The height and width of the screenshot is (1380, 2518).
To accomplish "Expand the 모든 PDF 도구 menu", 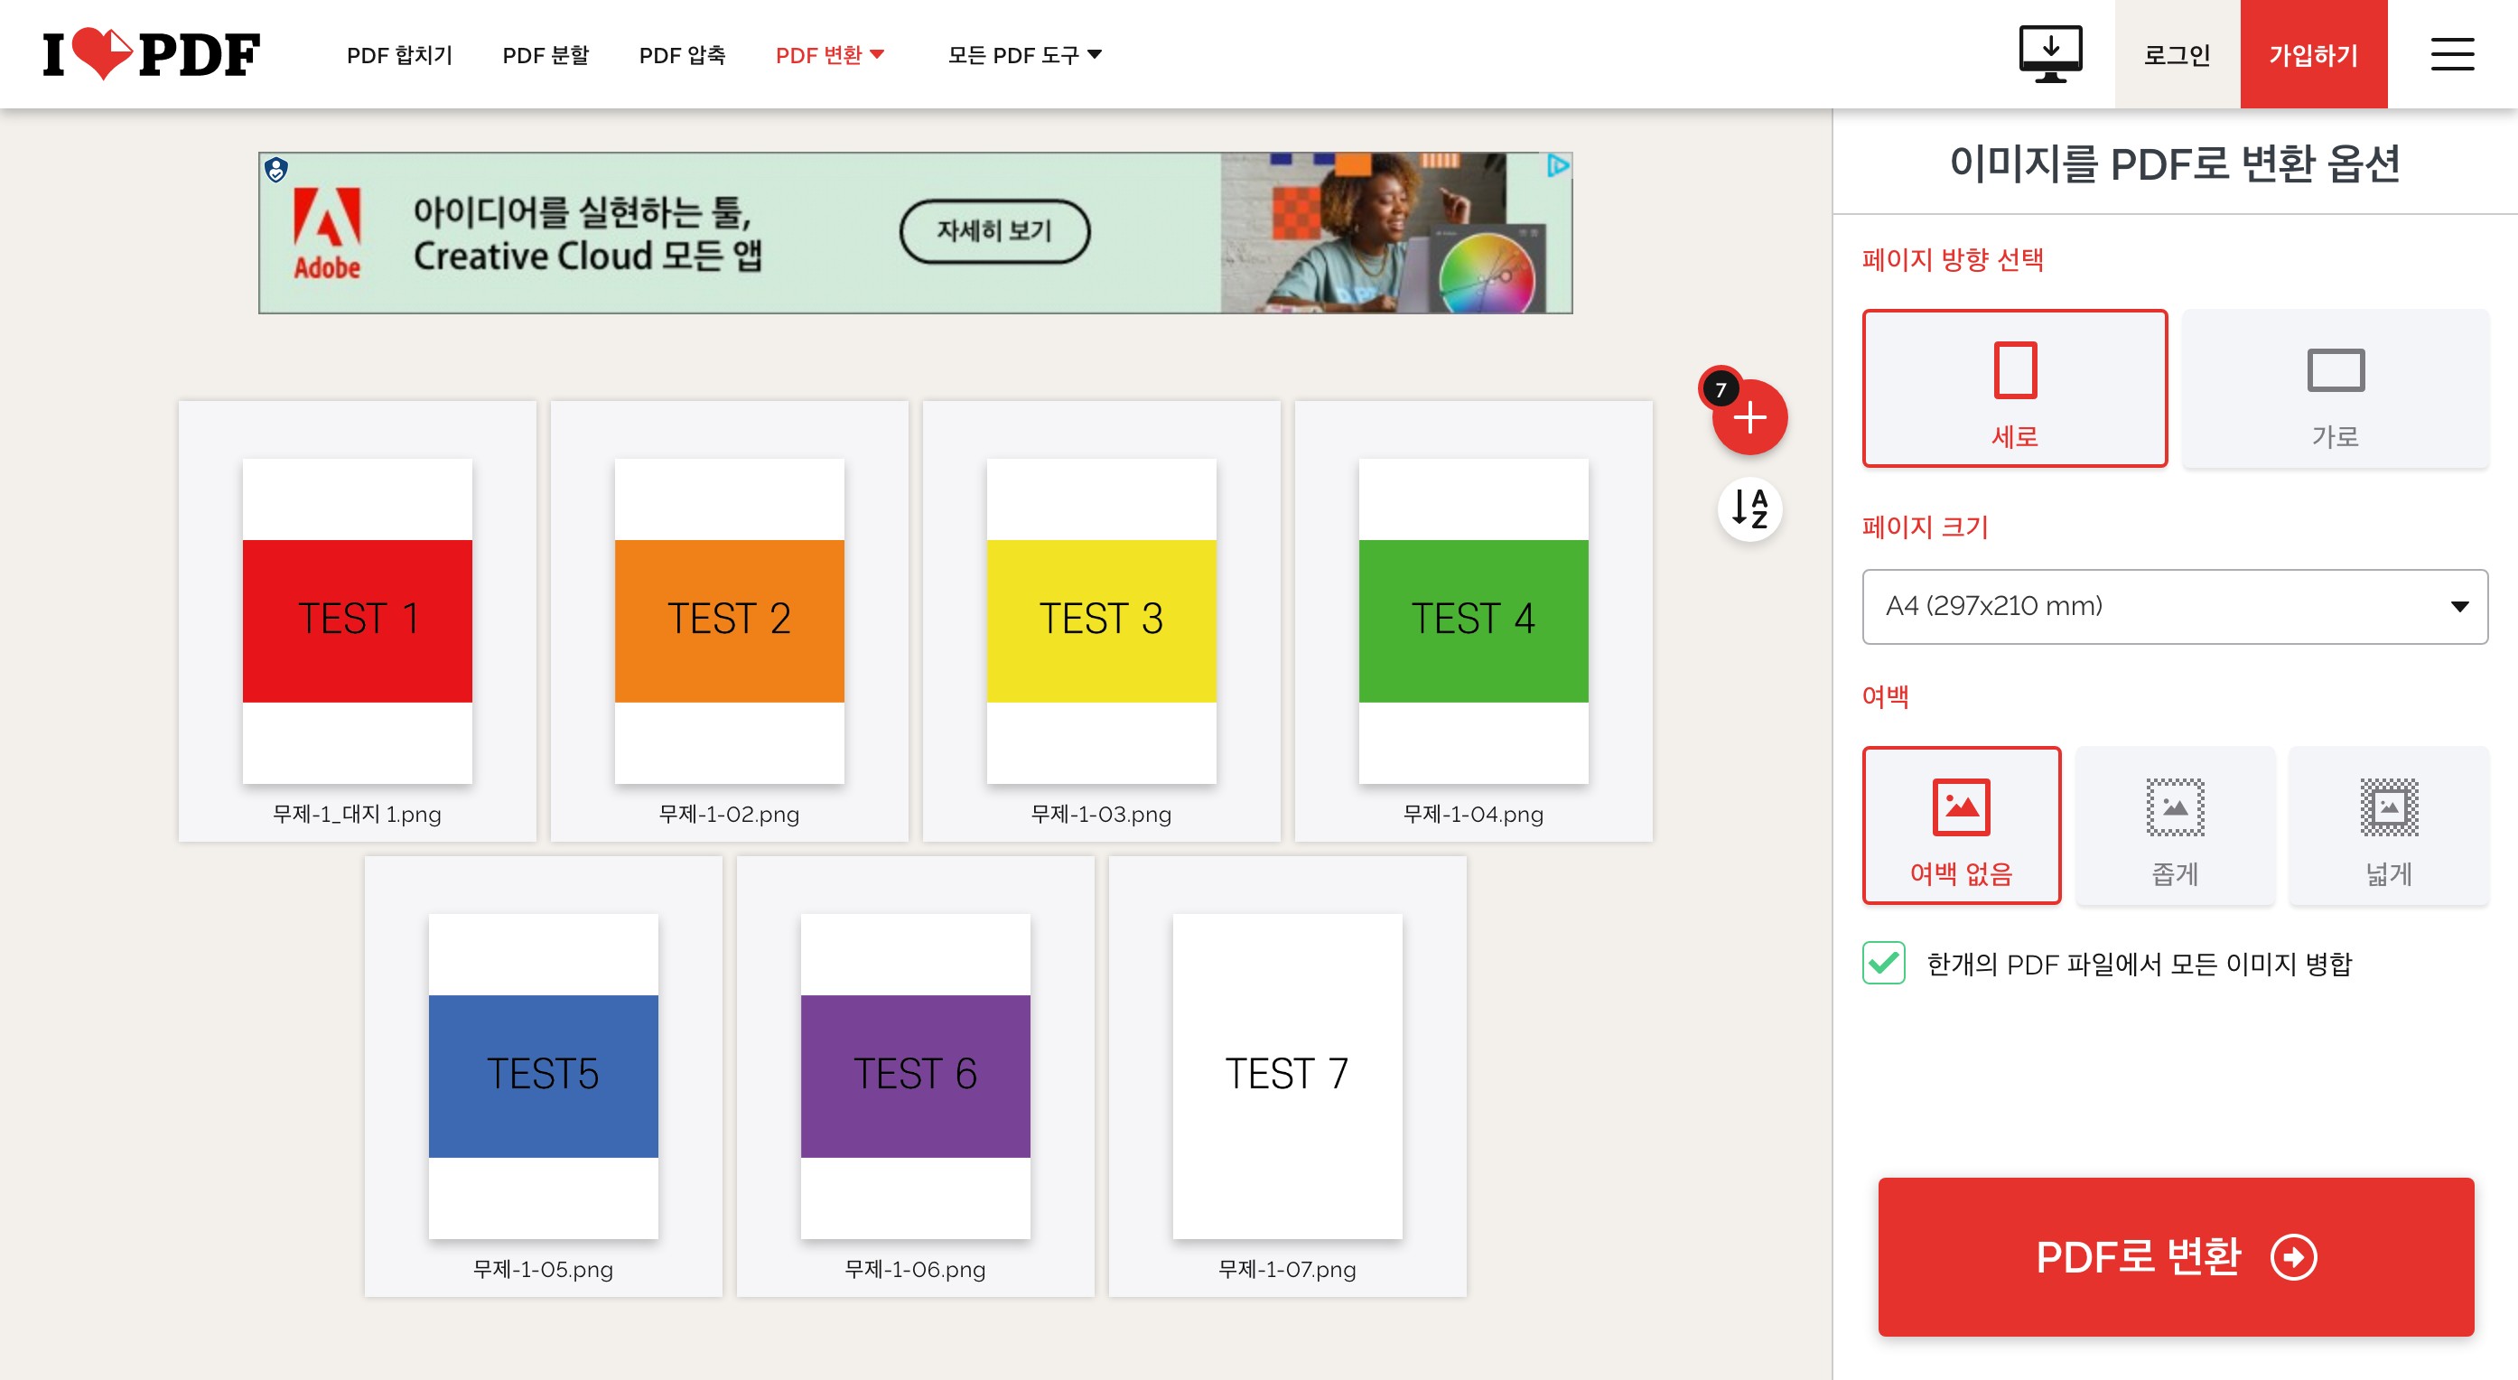I will pyautogui.click(x=1023, y=55).
